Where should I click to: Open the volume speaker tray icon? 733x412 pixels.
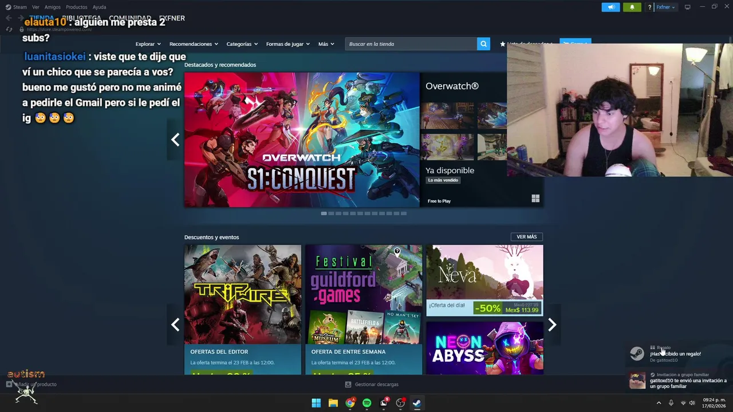pos(692,403)
